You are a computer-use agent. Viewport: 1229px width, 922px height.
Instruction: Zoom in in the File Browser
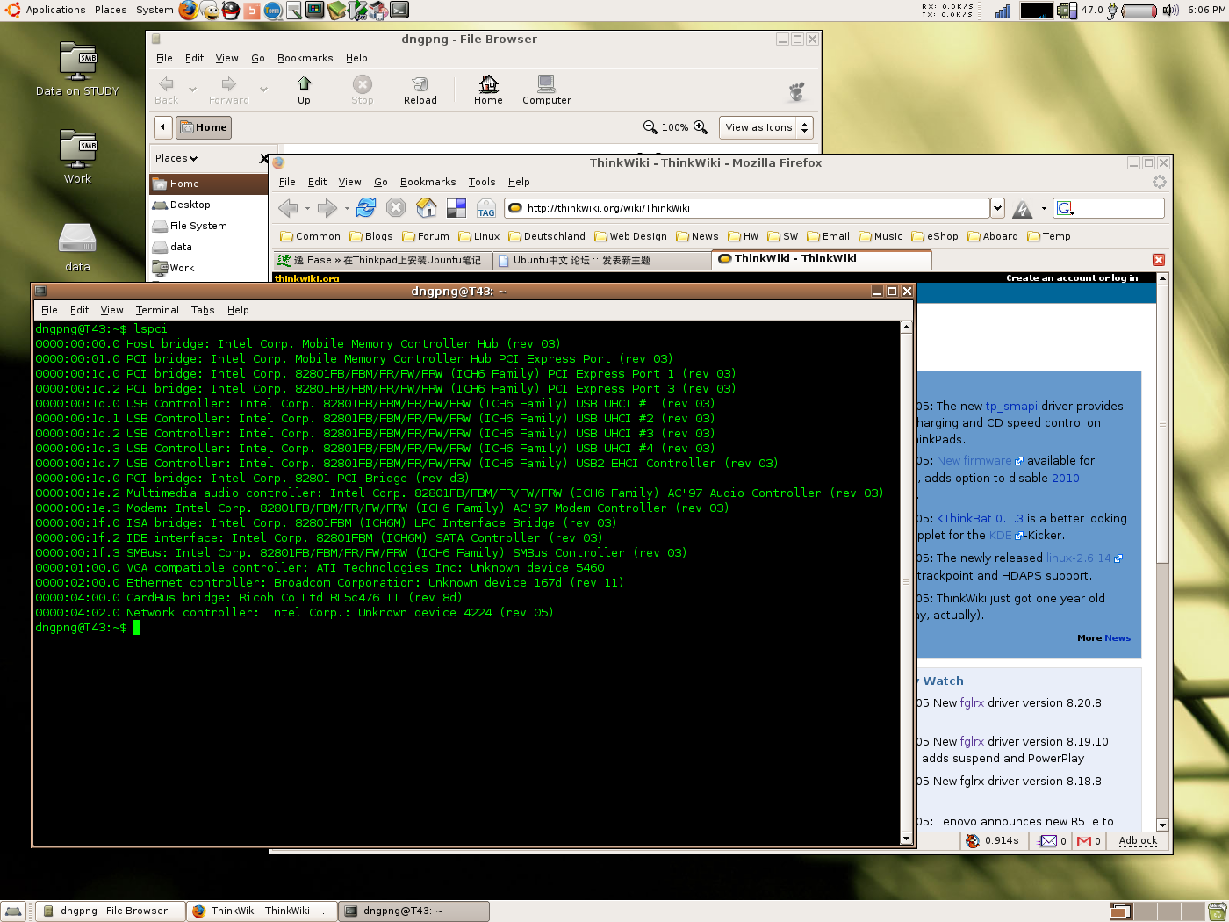point(701,127)
